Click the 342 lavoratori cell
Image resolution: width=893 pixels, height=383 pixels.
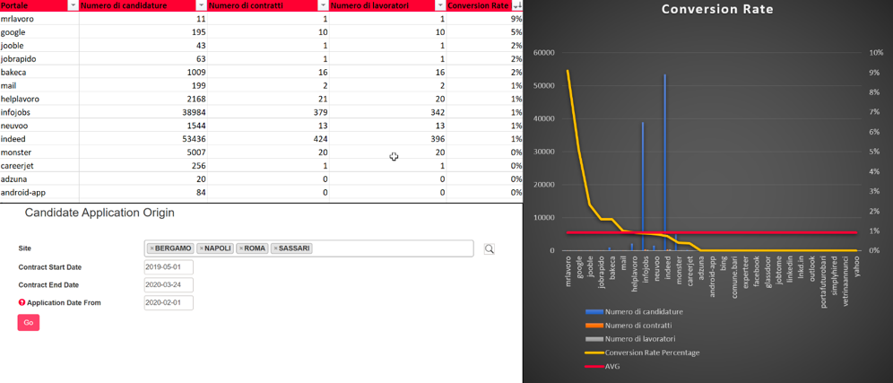pyautogui.click(x=388, y=112)
